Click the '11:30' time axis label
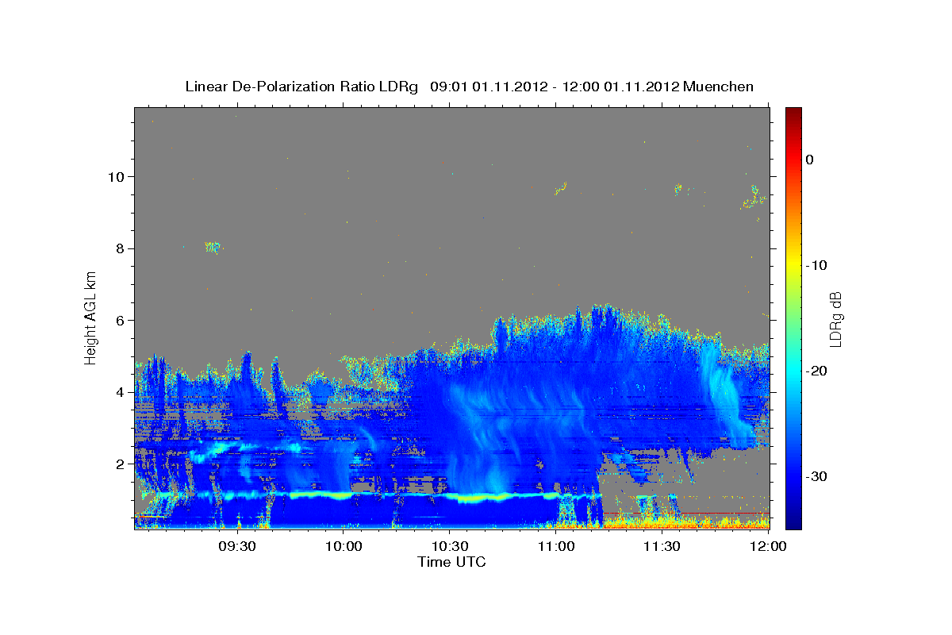The height and width of the screenshot is (635, 952). click(662, 546)
